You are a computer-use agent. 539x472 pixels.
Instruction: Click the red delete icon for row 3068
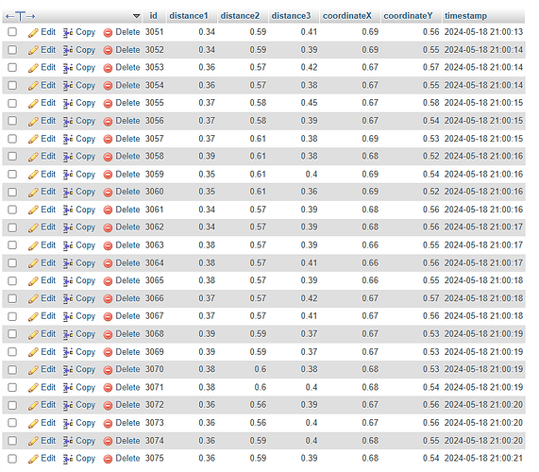(x=108, y=335)
